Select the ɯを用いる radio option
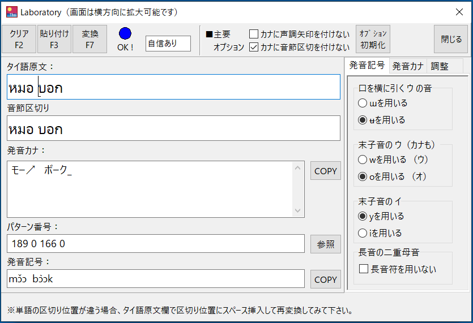Image resolution: width=473 pixels, height=323 pixels. click(363, 103)
